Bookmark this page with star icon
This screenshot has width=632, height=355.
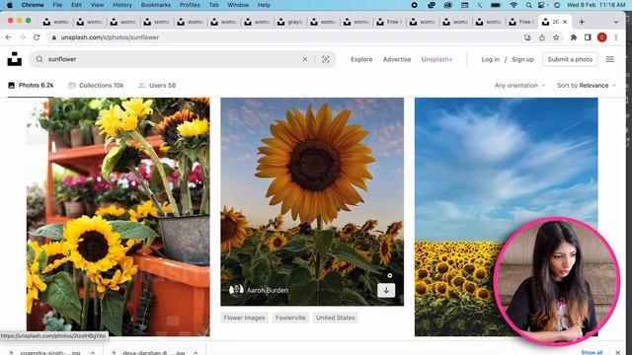point(556,37)
